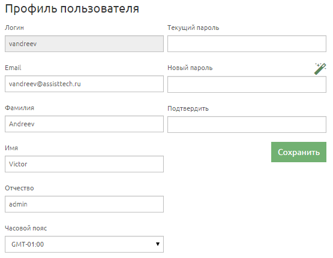The height and width of the screenshot is (258, 333).
Task: Click the Текущий пароль label
Action: click(193, 28)
